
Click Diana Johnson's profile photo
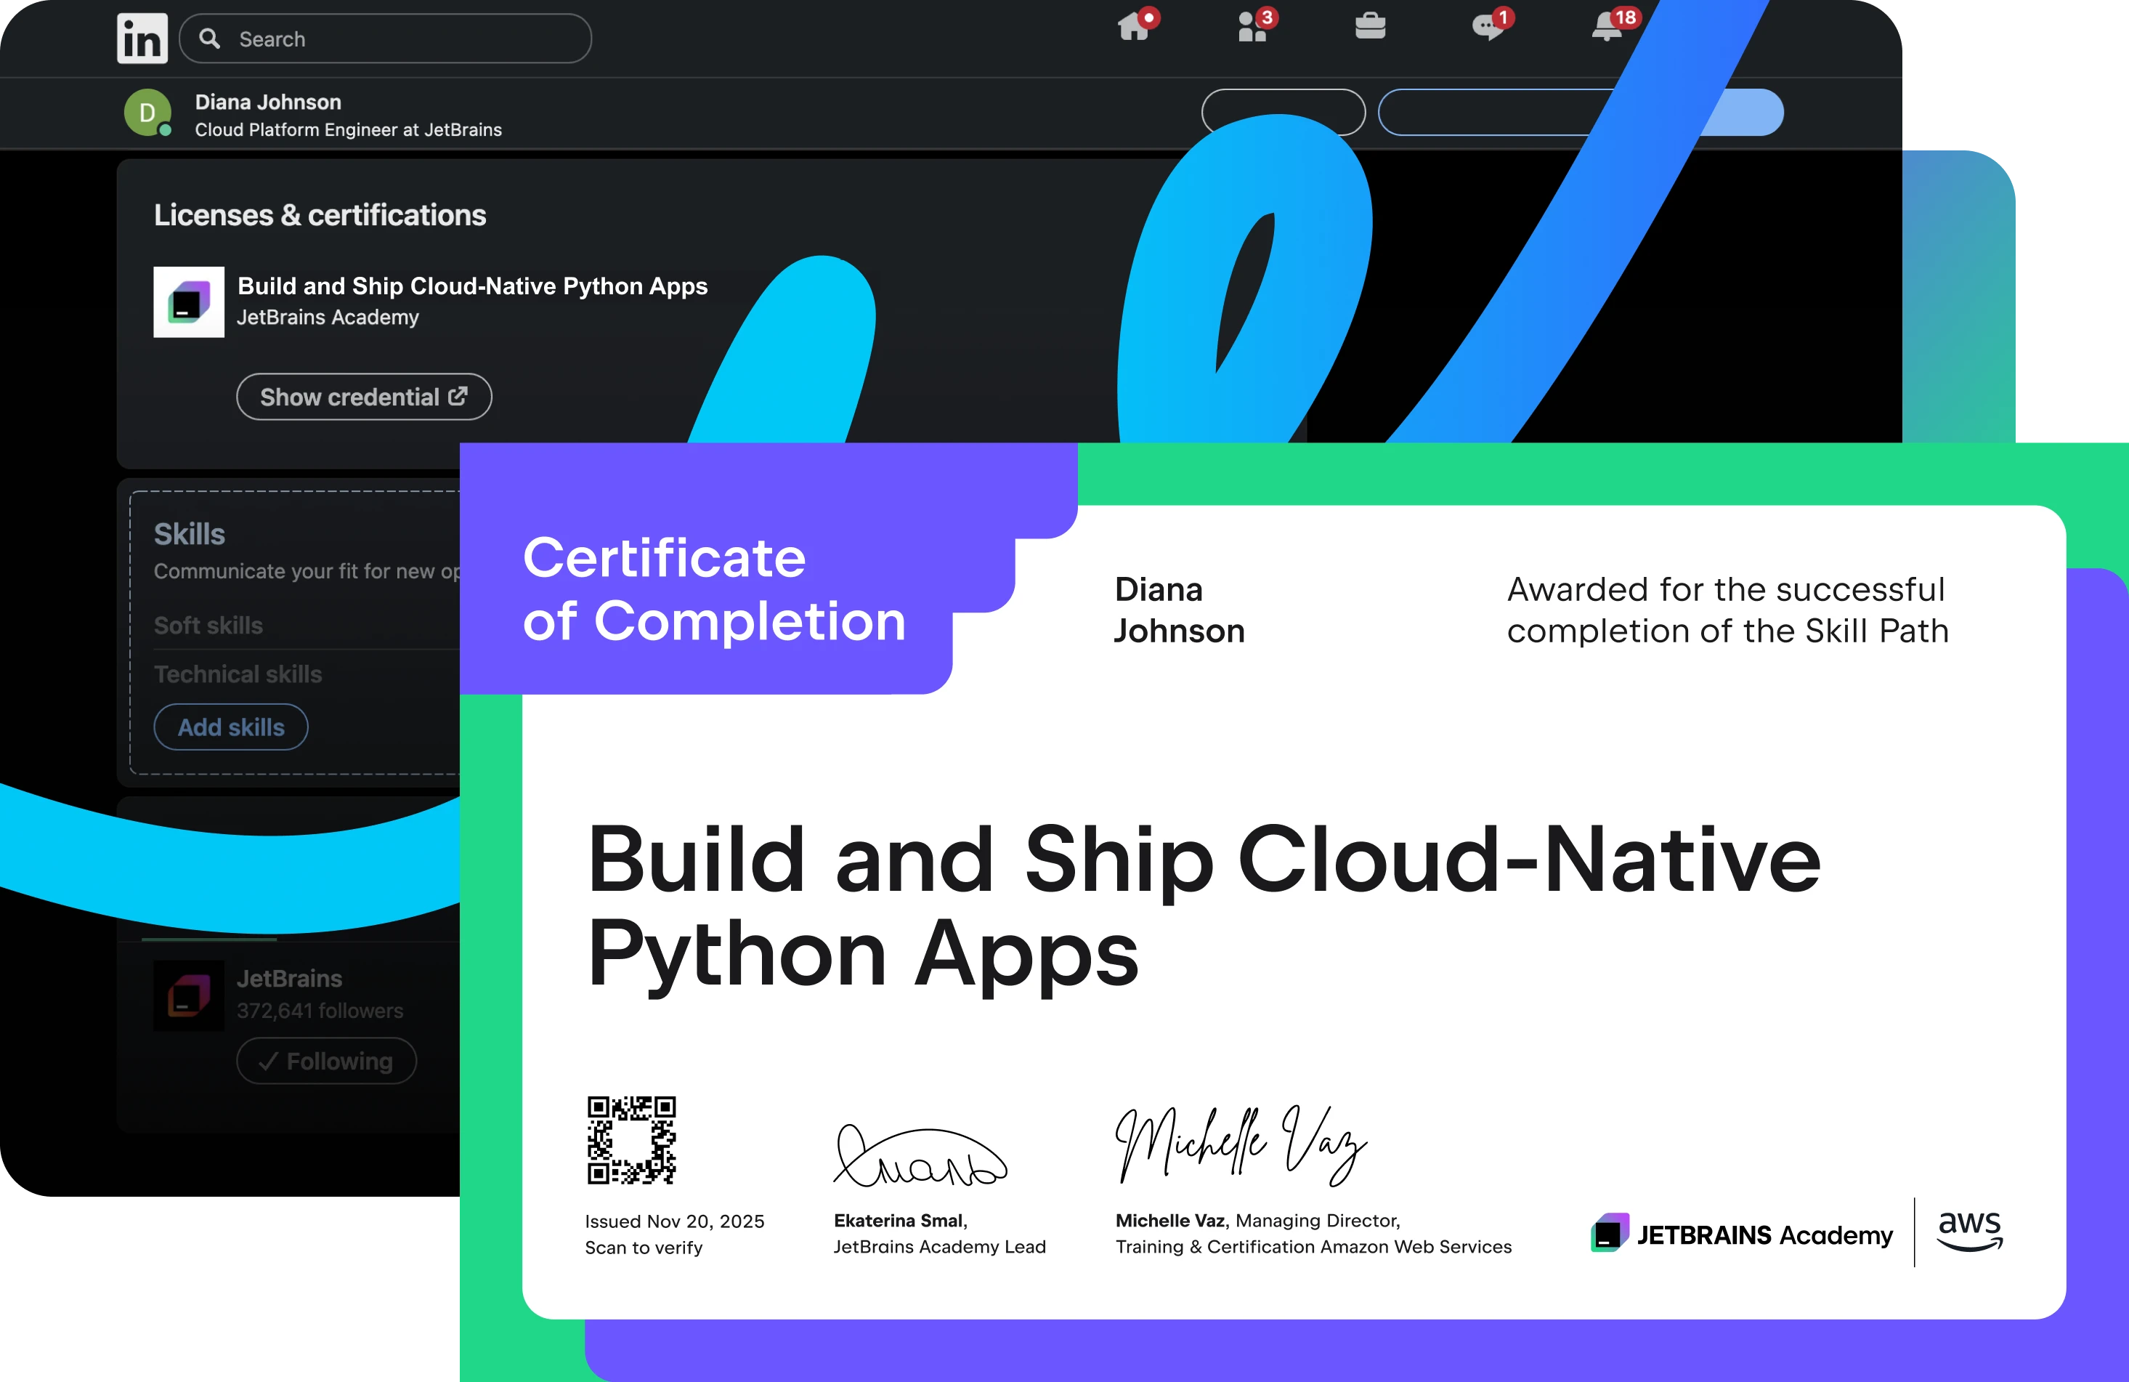click(147, 111)
